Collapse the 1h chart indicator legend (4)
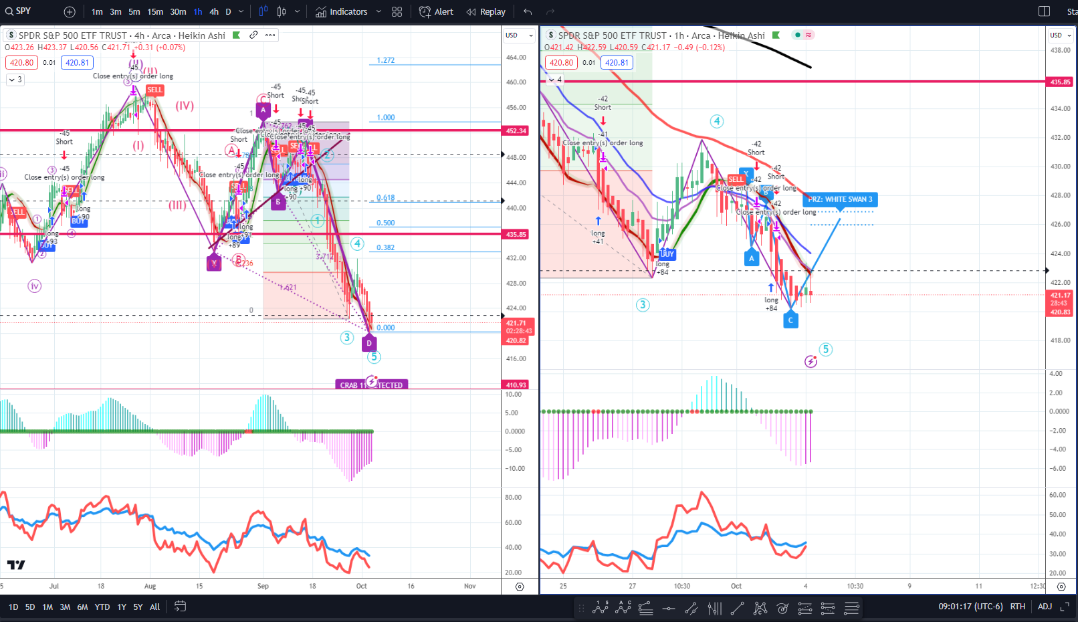The width and height of the screenshot is (1078, 622). pos(555,80)
